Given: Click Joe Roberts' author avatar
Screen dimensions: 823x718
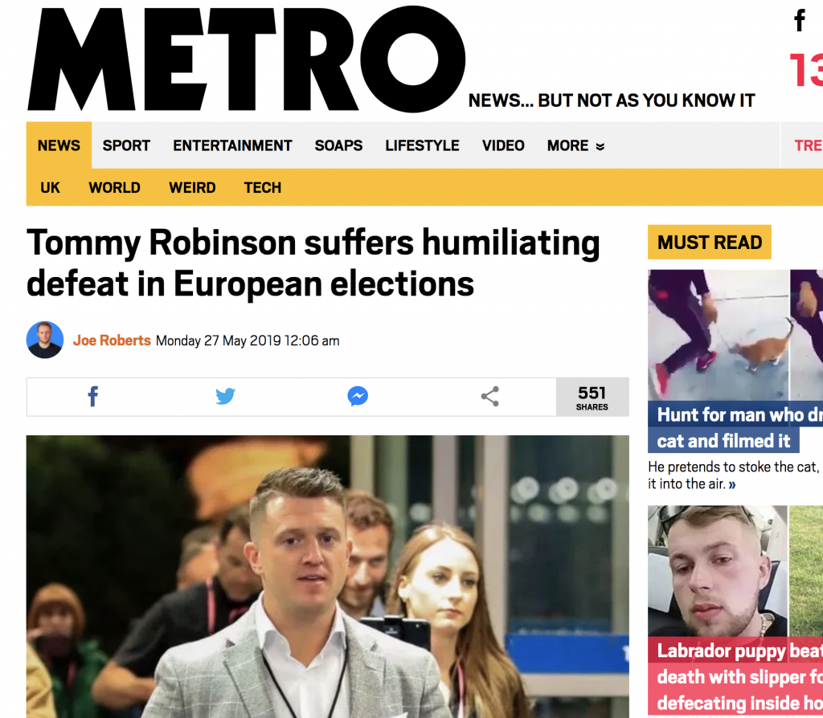Looking at the screenshot, I should [45, 341].
